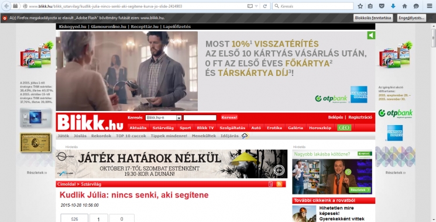Expand the Blikk.hu-n search scope dropdown
Viewport: 436px width, 222px height.
coord(179,117)
